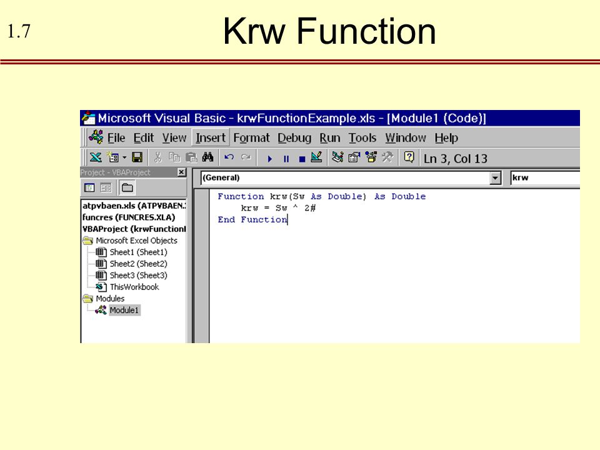Click the View Microsoft Excel icon

click(x=95, y=157)
